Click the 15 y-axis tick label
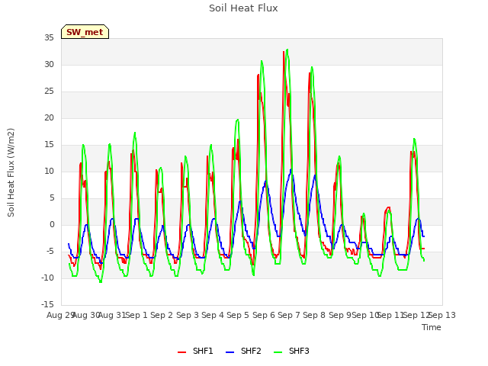488x366 pixels. pos(49,144)
